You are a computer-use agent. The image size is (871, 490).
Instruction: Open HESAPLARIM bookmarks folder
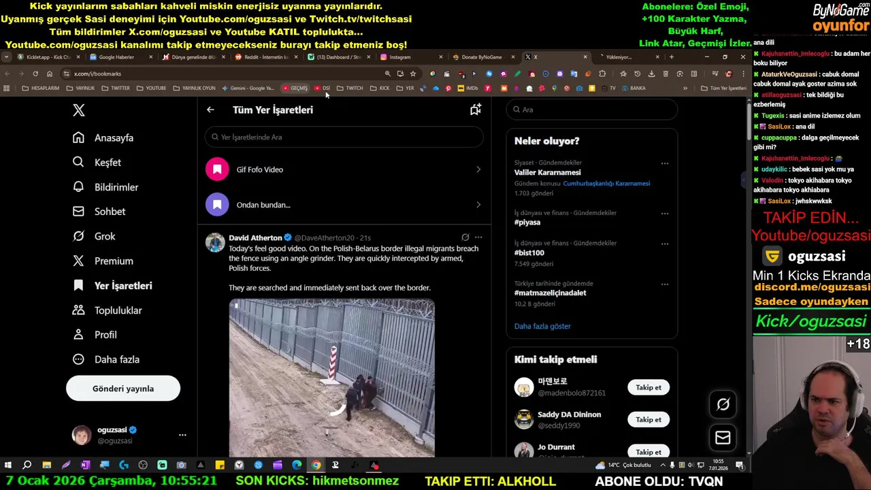coord(41,88)
